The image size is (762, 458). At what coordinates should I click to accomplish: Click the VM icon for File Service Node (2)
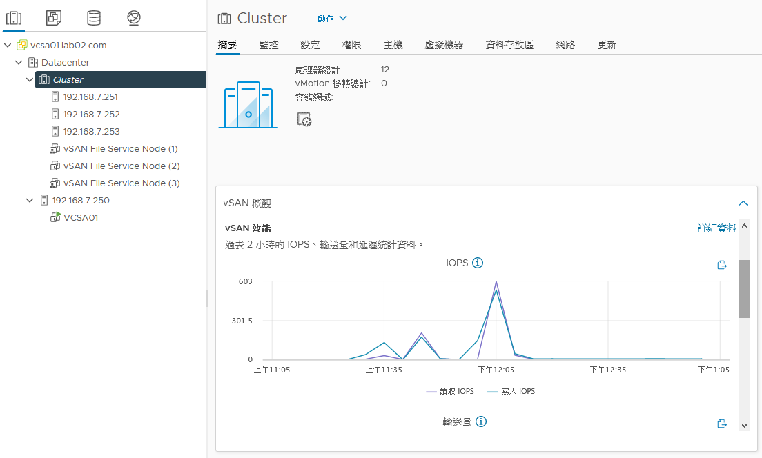[x=55, y=166]
